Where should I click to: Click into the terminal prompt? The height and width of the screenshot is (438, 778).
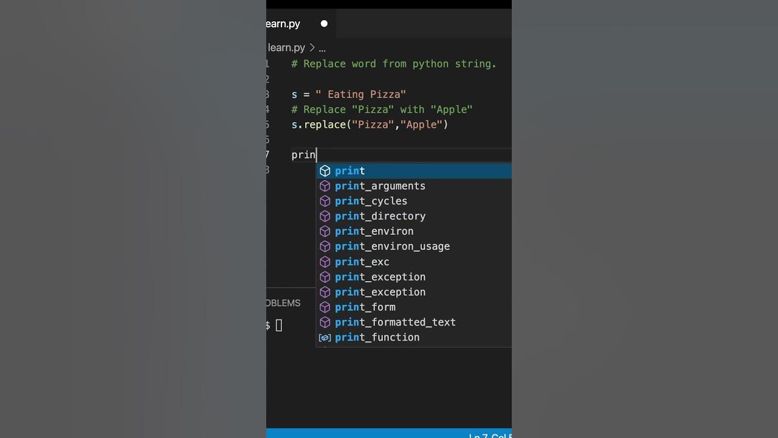coord(279,325)
